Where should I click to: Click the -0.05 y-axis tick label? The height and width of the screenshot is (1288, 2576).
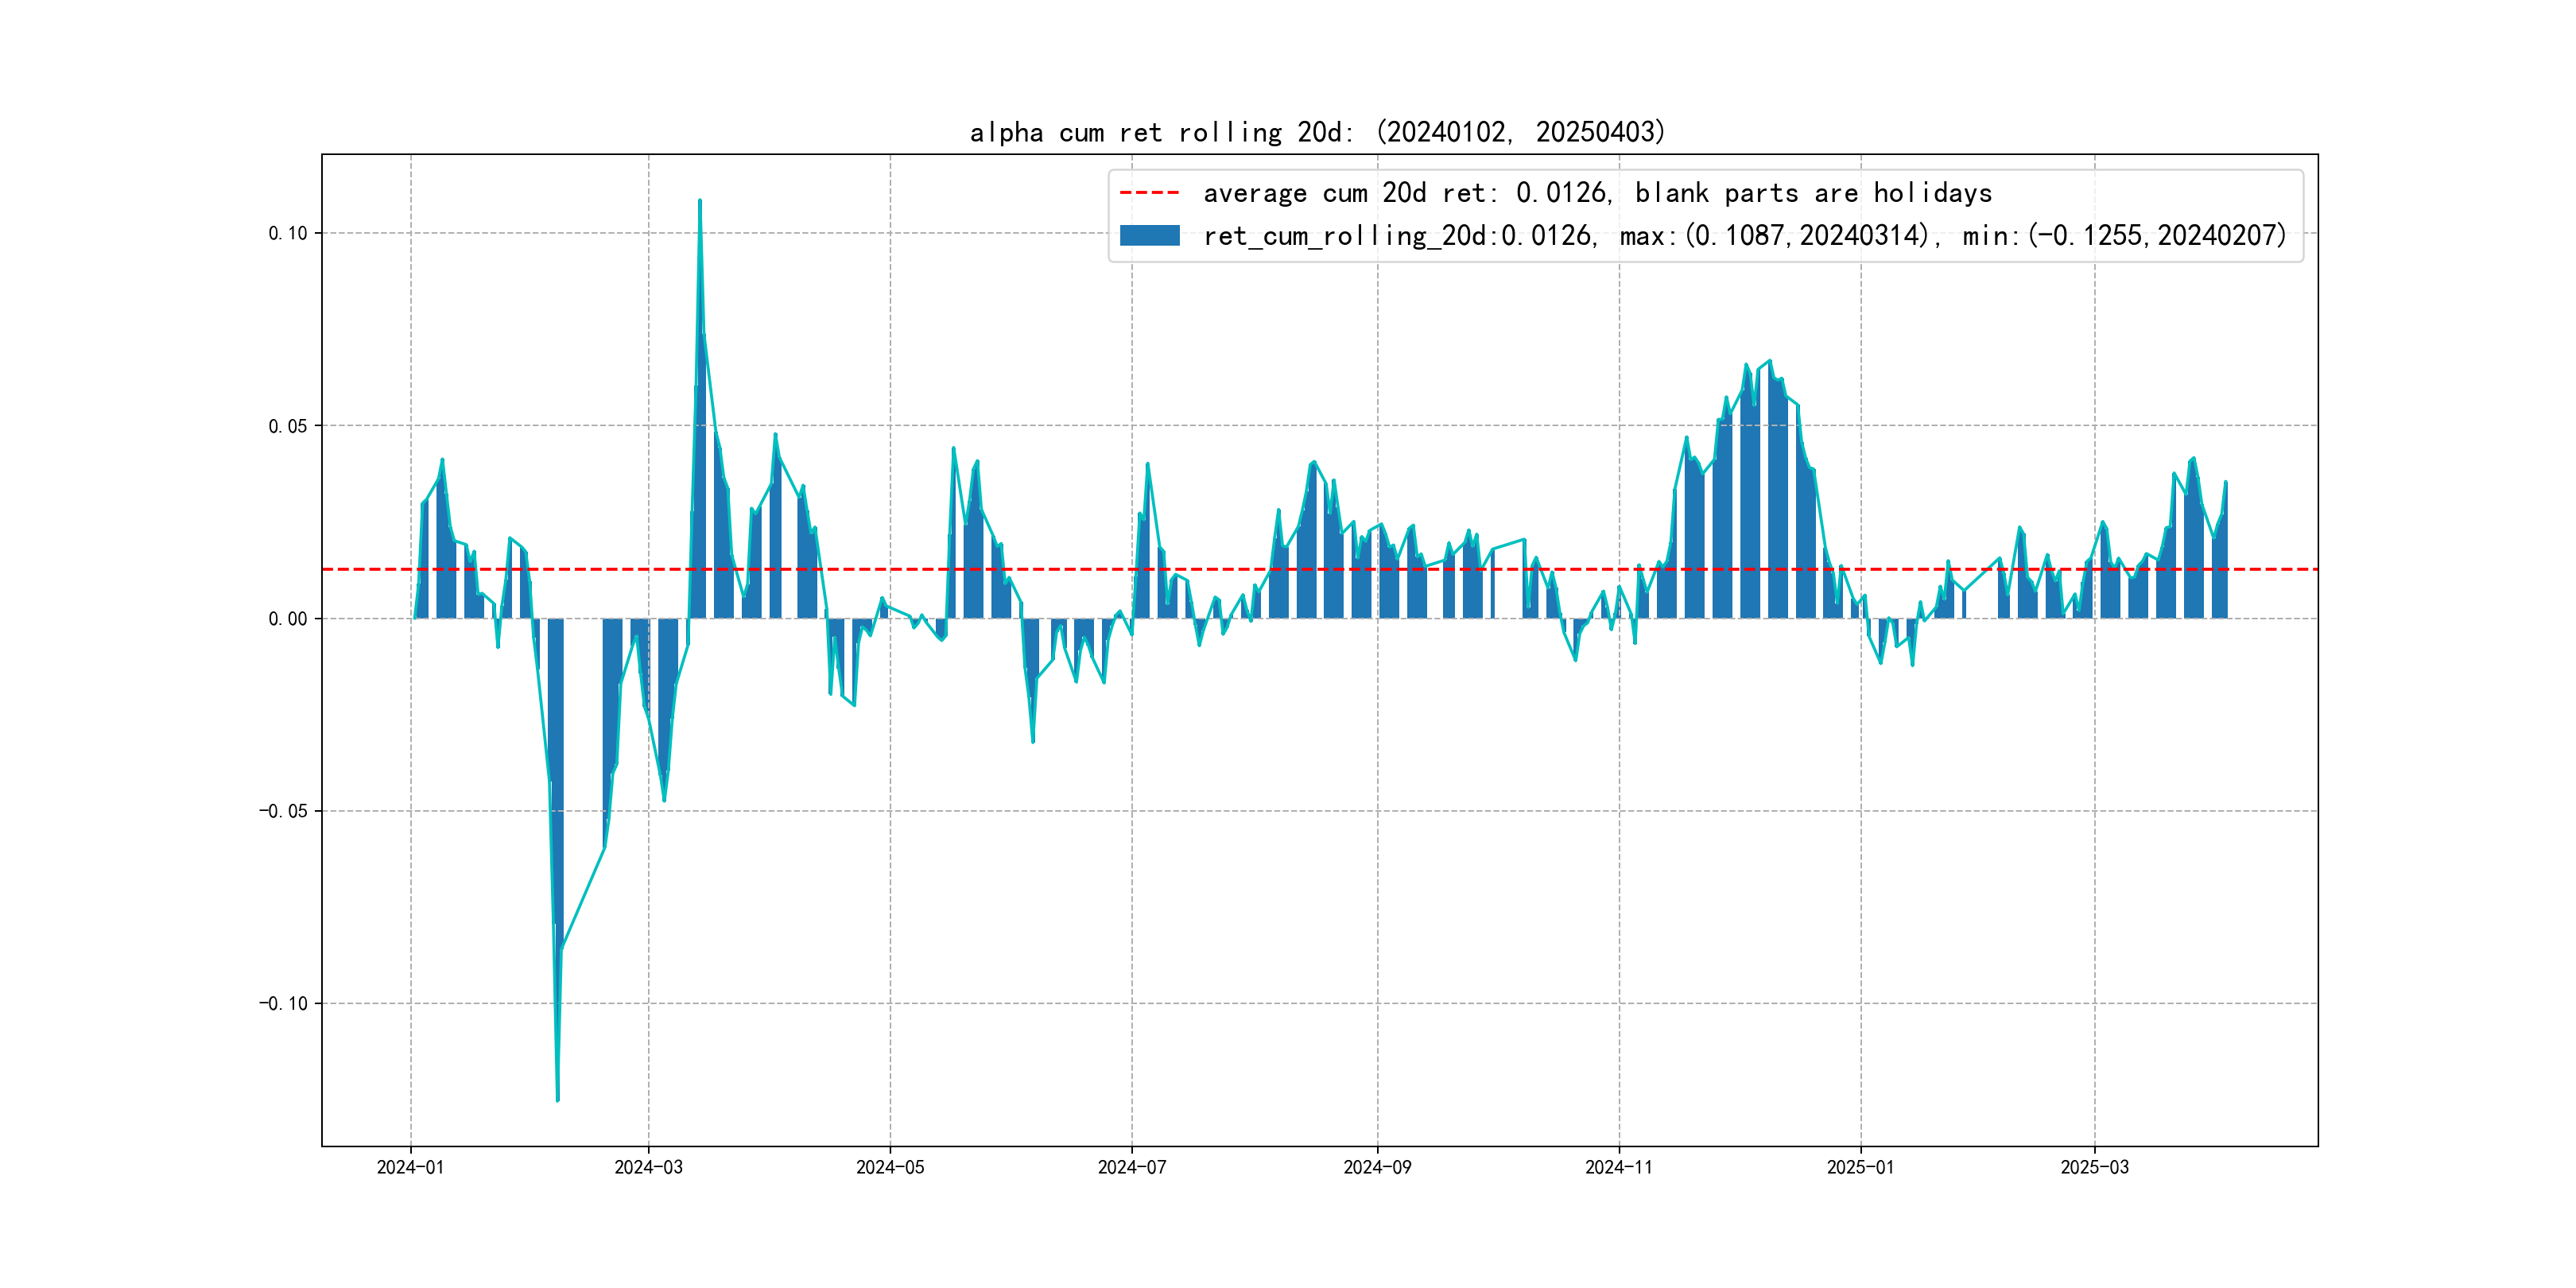coord(284,811)
